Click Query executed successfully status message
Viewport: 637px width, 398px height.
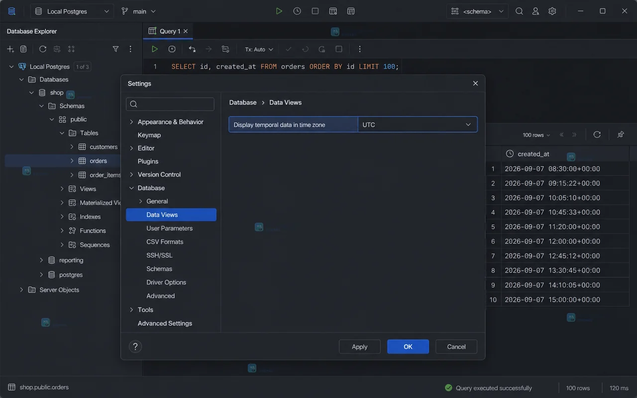point(494,388)
